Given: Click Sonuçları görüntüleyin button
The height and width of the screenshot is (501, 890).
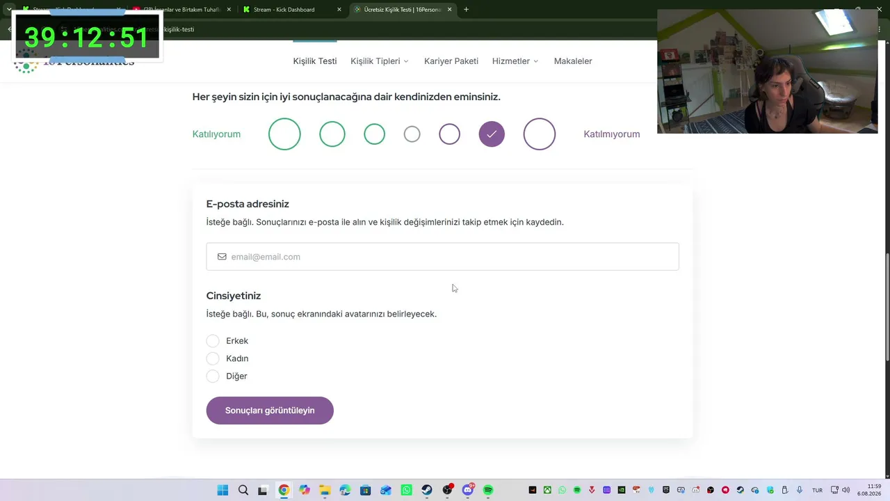Looking at the screenshot, I should [270, 411].
